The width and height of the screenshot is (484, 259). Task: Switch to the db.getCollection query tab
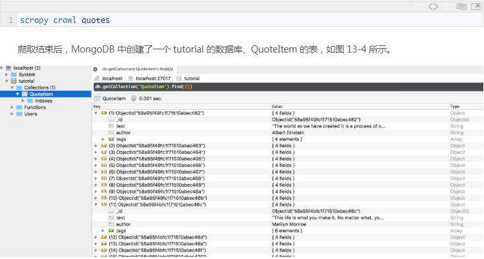click(135, 69)
